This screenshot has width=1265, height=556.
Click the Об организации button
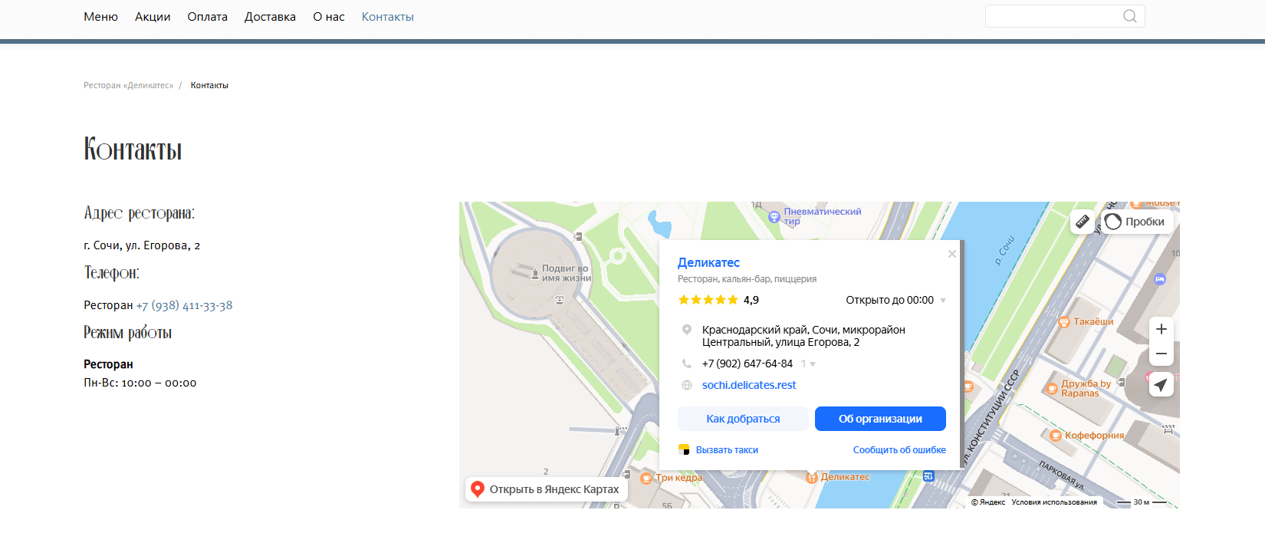coord(880,419)
